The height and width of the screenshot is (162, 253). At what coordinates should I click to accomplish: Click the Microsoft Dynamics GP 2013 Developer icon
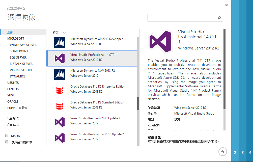tap(60, 42)
